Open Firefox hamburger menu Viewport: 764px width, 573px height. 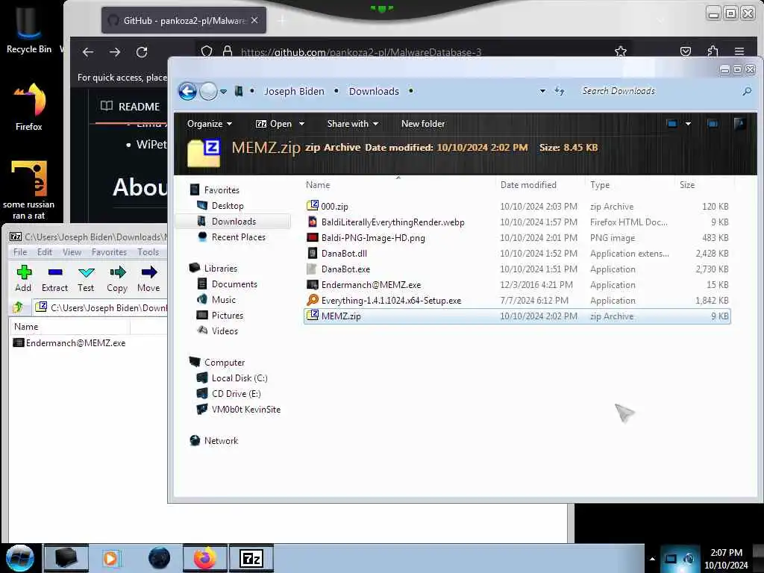coord(739,51)
